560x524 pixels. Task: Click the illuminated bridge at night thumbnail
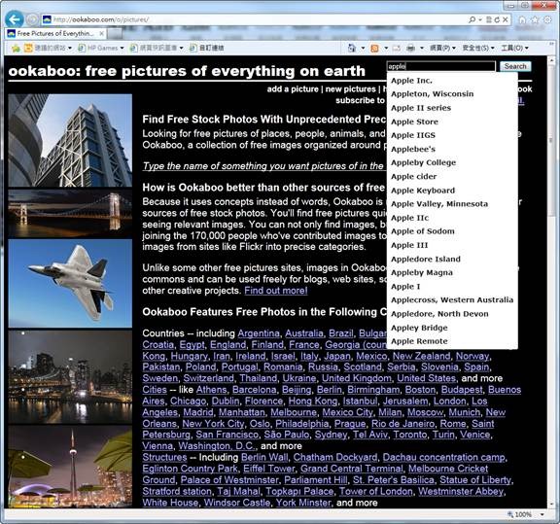(x=70, y=213)
